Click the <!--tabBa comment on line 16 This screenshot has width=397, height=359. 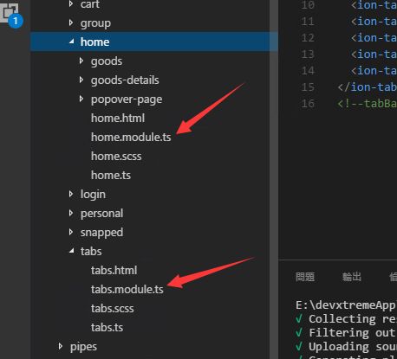click(367, 104)
